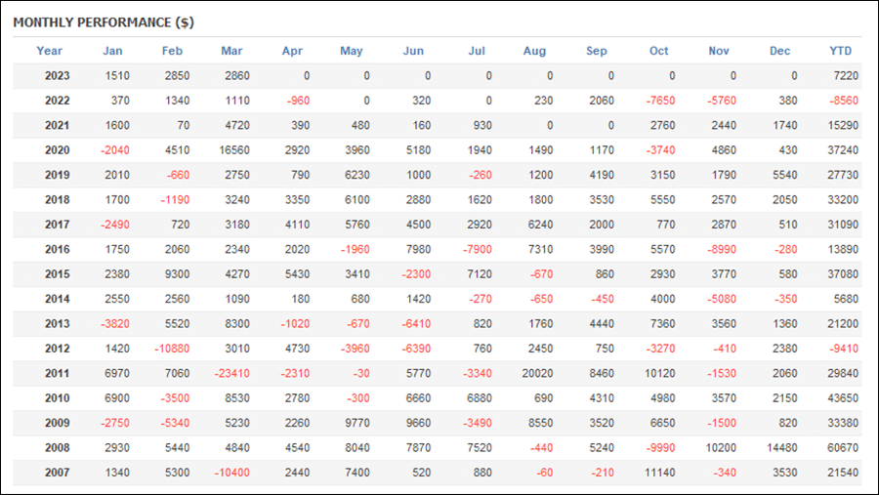Click the 2011 March value -23410

[232, 373]
